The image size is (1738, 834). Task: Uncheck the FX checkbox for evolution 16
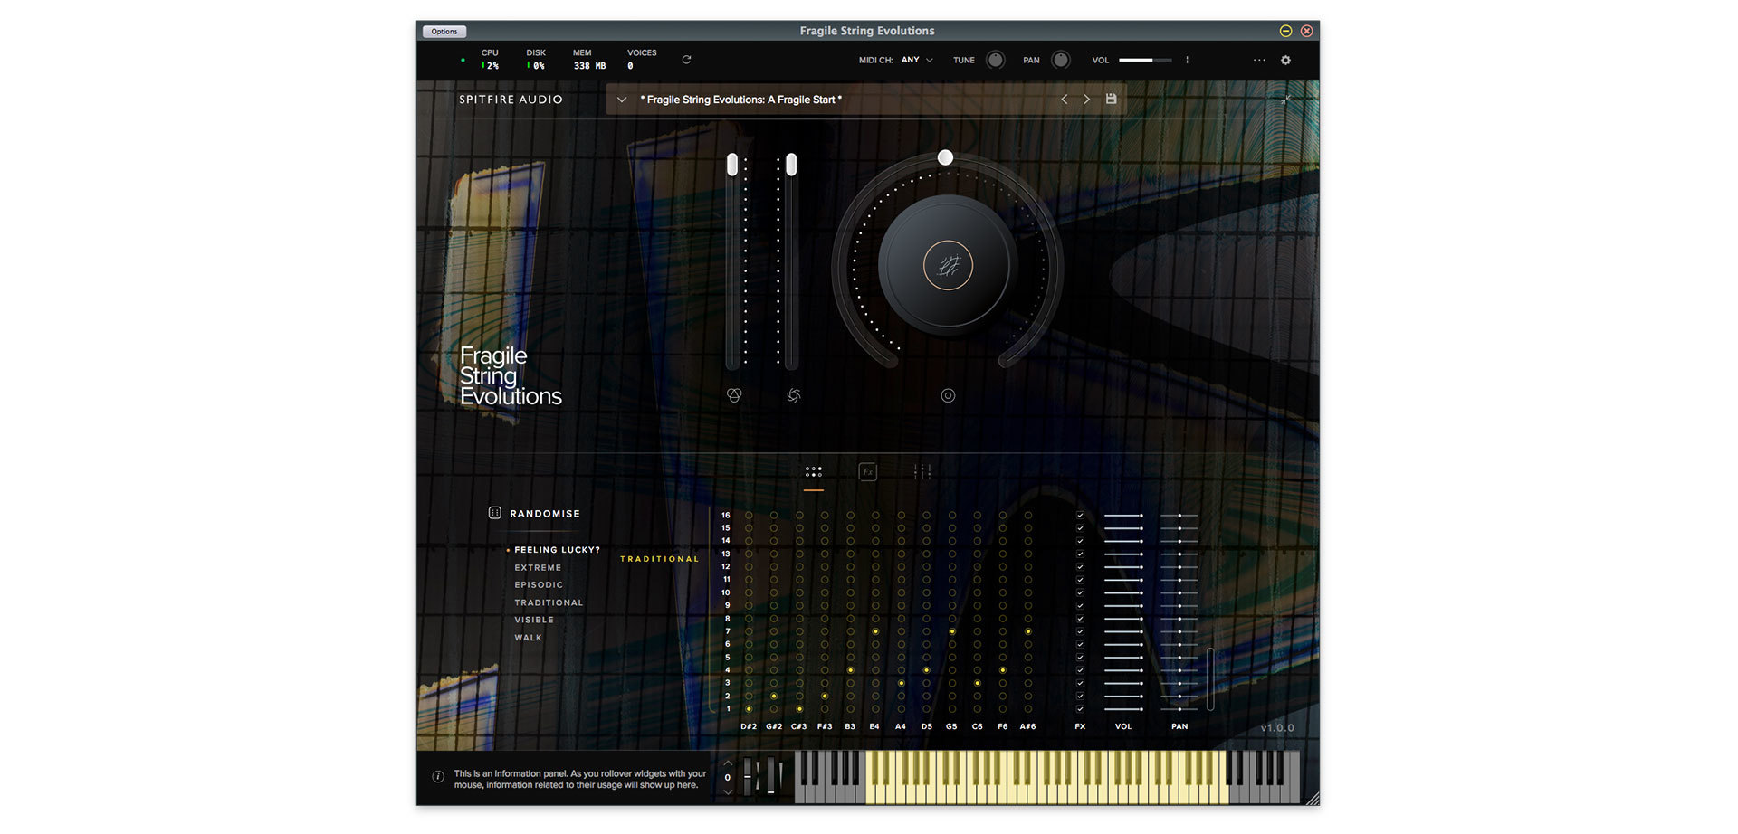1080,516
